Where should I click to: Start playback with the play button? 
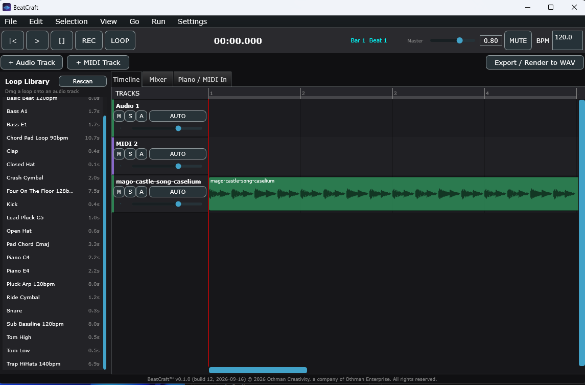[37, 40]
